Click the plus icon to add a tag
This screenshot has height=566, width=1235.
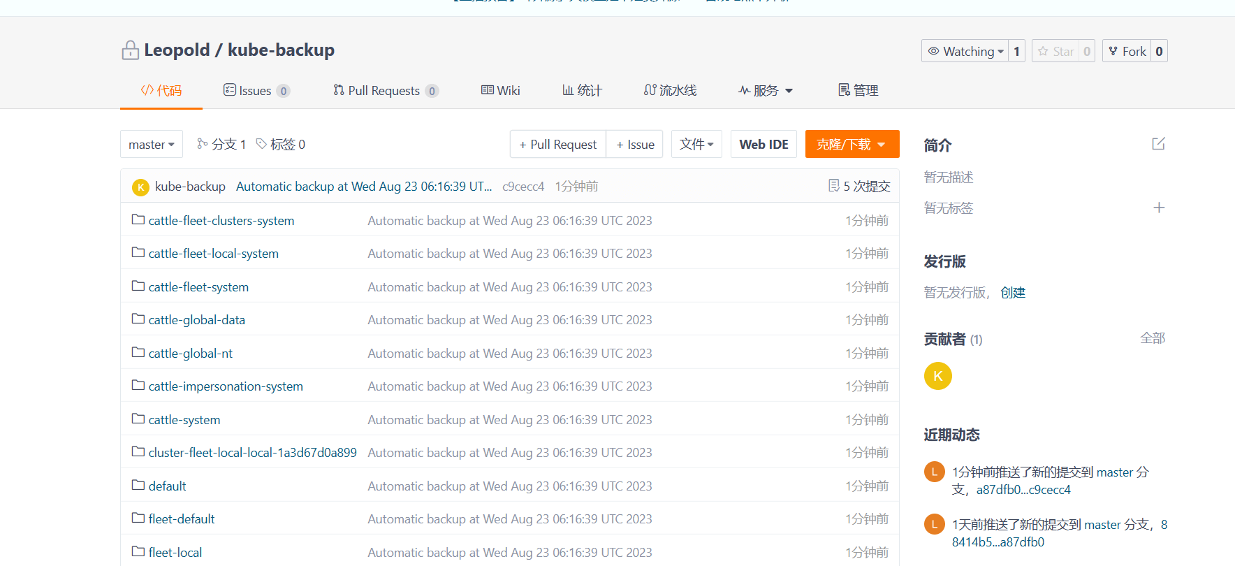tap(1158, 208)
